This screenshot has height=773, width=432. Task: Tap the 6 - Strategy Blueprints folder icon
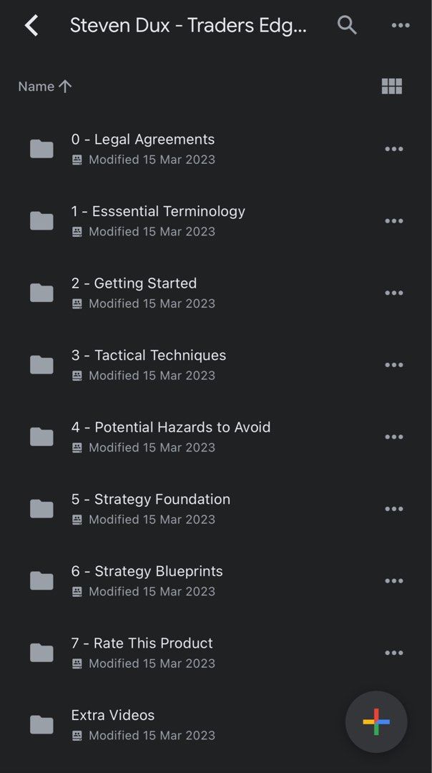click(x=41, y=580)
